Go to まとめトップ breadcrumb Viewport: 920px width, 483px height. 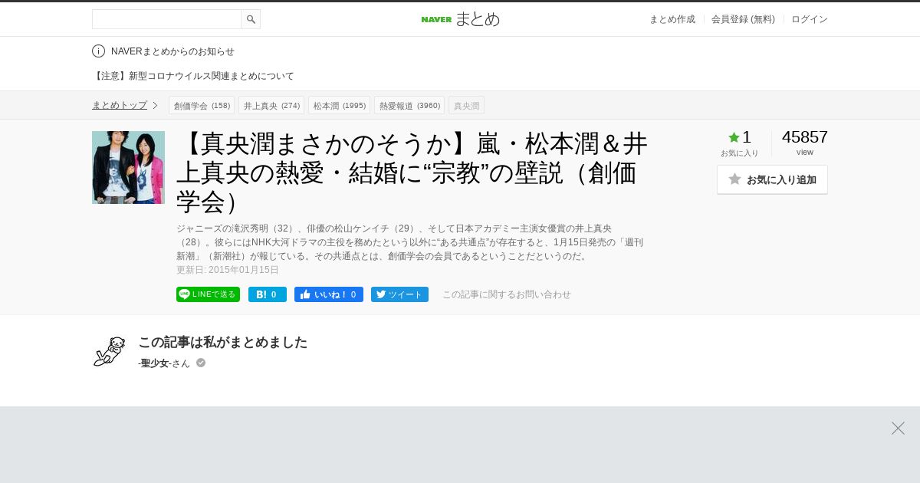[120, 105]
